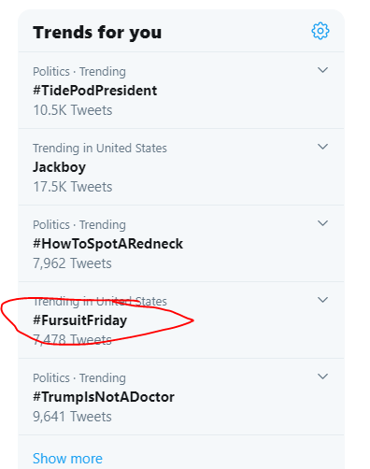Select the 7,962 Tweets count

(x=72, y=263)
